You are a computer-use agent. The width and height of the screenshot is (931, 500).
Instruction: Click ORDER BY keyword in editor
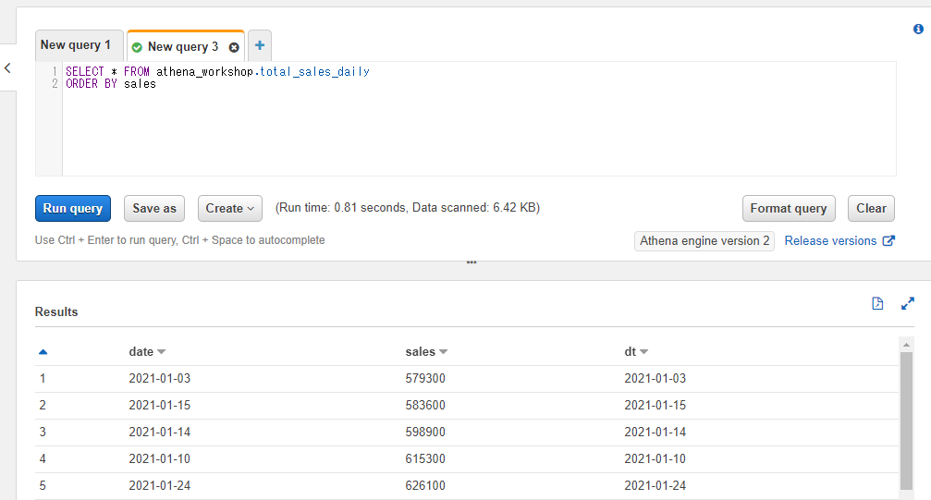coord(92,84)
